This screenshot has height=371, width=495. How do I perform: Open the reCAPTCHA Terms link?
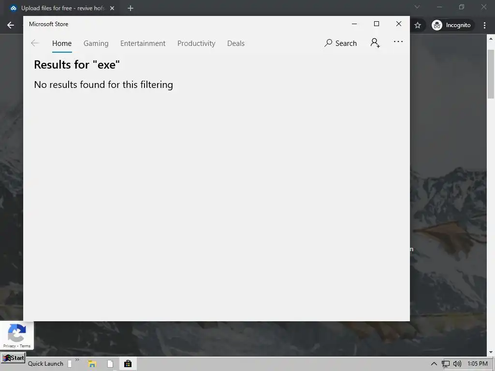(25, 346)
